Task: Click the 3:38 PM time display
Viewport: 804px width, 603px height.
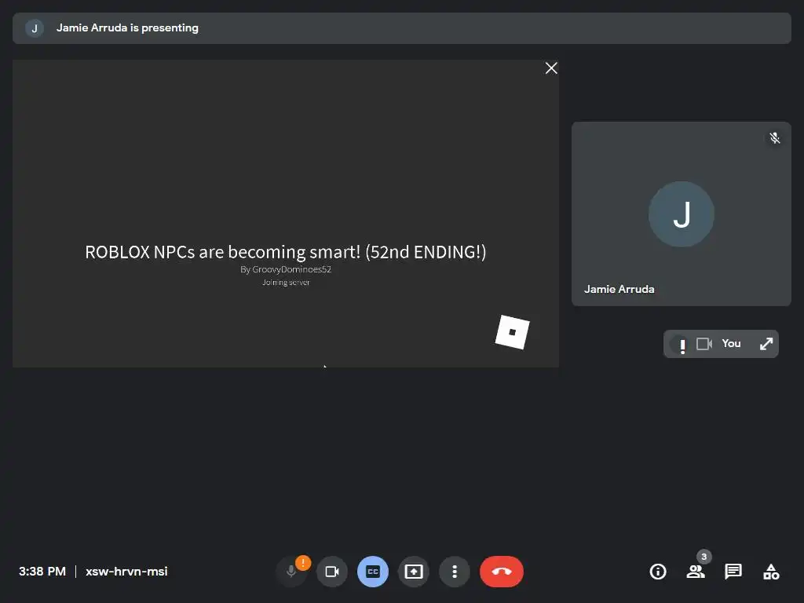Action: [x=42, y=572]
